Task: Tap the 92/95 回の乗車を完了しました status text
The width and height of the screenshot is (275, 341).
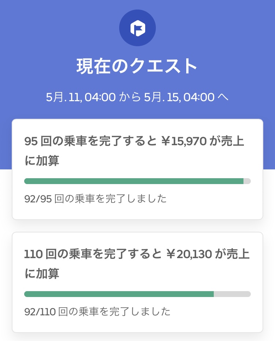Action: click(x=95, y=199)
